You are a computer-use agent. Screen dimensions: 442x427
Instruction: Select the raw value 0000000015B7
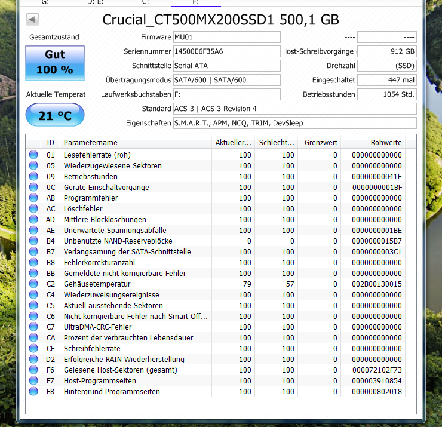click(377, 241)
